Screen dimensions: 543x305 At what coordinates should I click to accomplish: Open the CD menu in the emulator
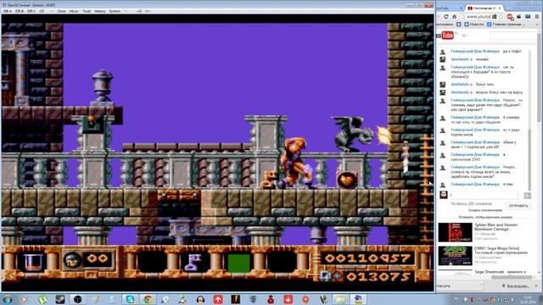(x=42, y=11)
